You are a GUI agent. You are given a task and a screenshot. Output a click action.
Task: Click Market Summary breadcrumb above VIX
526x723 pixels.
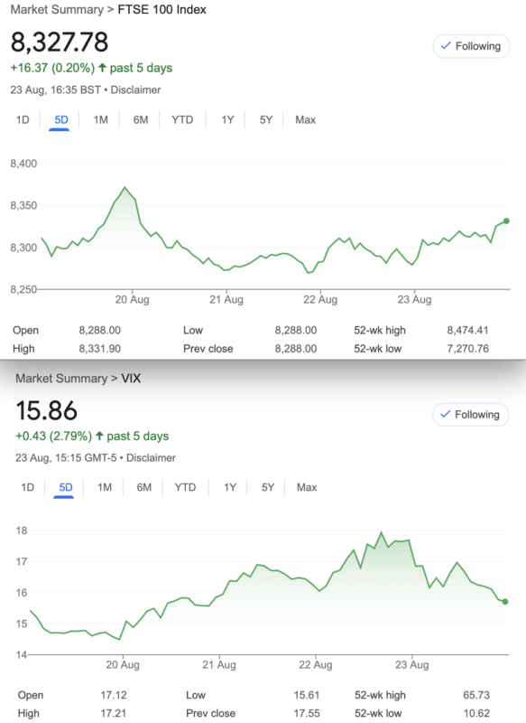coord(61,379)
